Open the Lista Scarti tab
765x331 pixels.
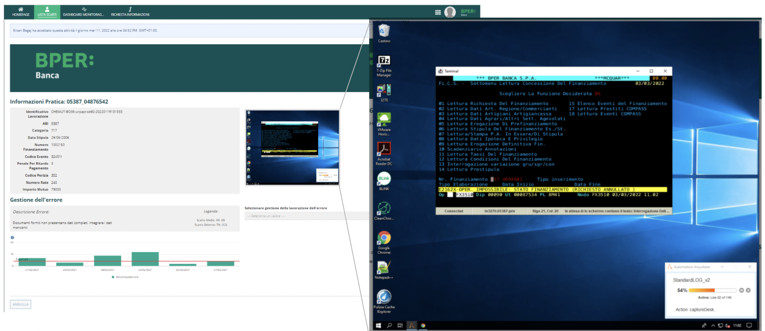[x=47, y=12]
